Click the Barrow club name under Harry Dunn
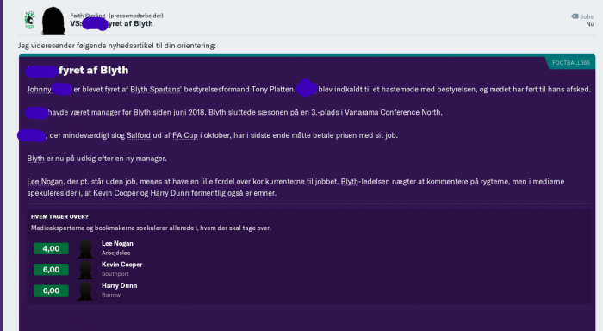This screenshot has width=603, height=331. click(111, 295)
